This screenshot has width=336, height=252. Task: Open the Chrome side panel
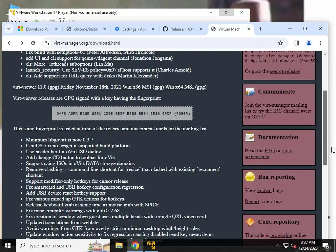[297, 43]
